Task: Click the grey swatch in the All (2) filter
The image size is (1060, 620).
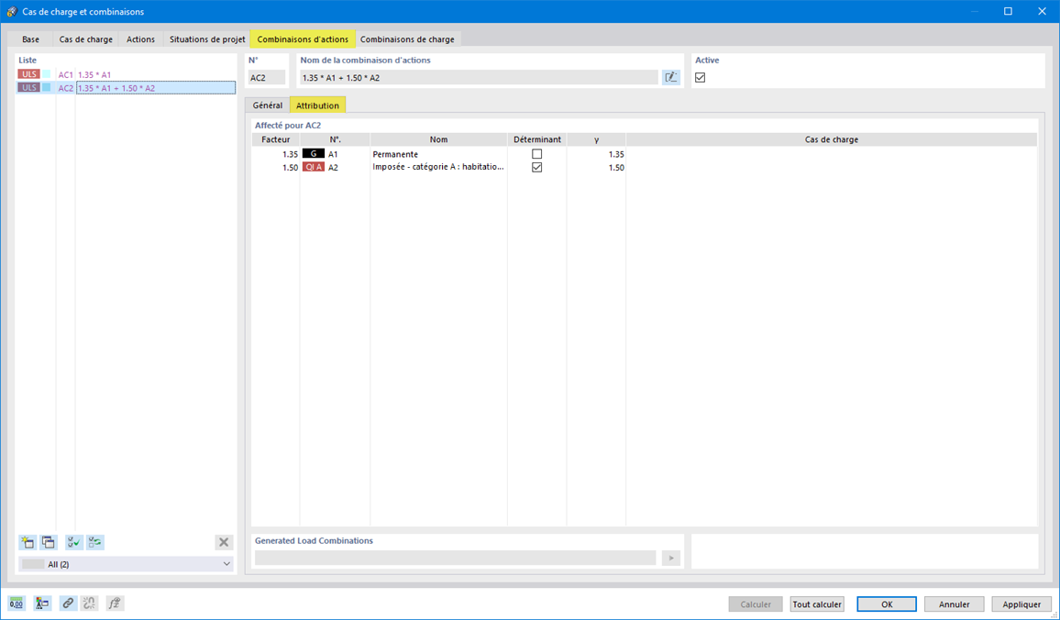Action: [33, 564]
